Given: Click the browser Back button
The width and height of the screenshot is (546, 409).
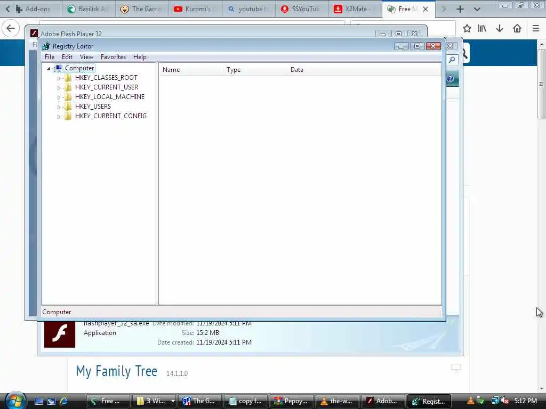Looking at the screenshot, I should [x=11, y=28].
